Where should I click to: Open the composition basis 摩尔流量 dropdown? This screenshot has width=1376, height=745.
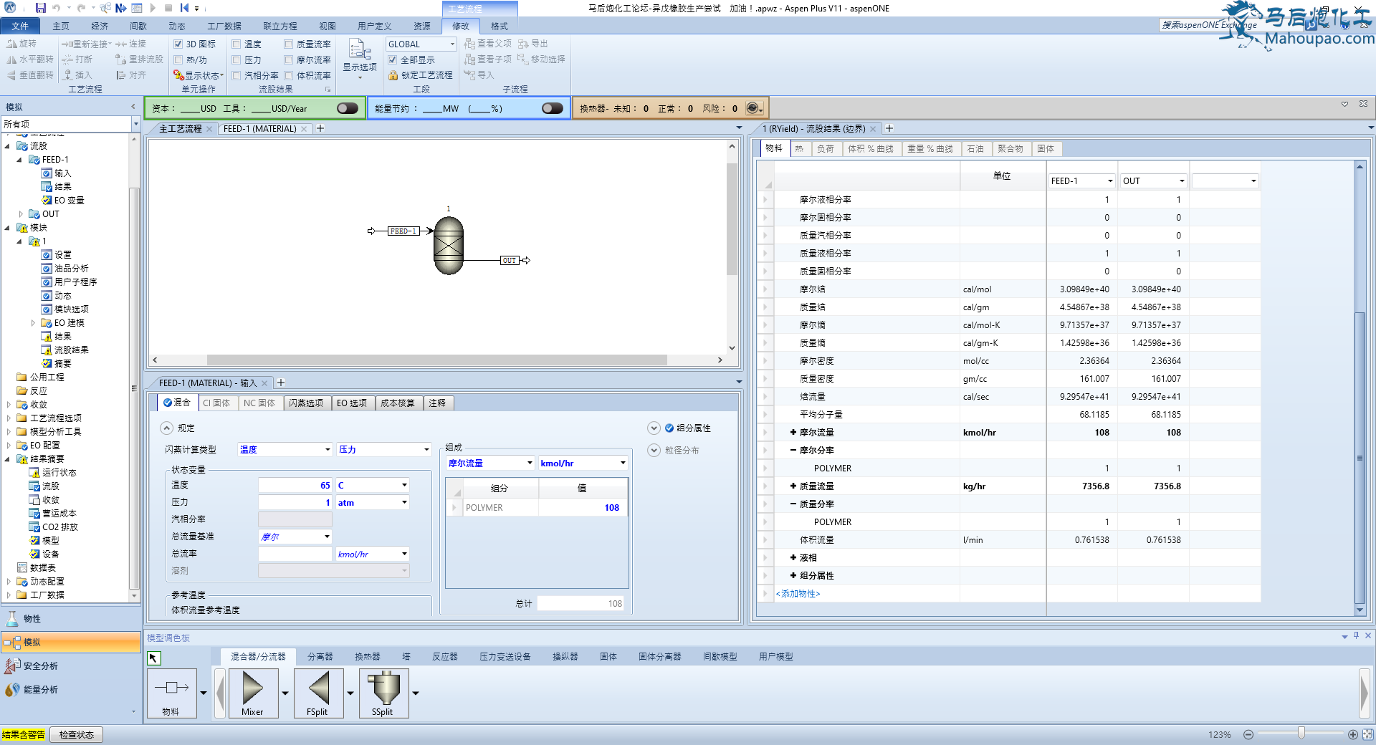(x=530, y=463)
